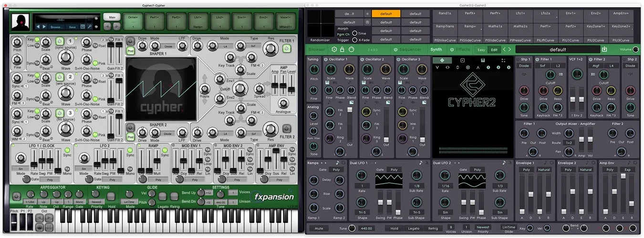Toggle Oscillator 2 power in Cypher
This screenshot has width=644, height=238.
click(x=60, y=76)
